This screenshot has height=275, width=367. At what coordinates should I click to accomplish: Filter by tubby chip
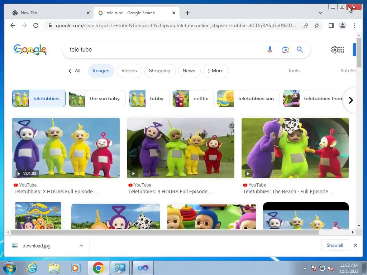tap(149, 98)
